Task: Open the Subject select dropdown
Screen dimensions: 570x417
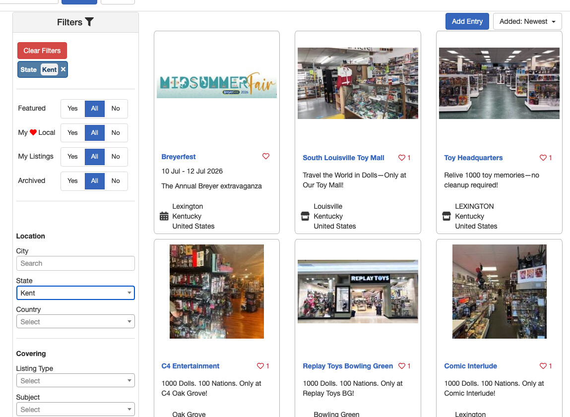Action: 75,410
